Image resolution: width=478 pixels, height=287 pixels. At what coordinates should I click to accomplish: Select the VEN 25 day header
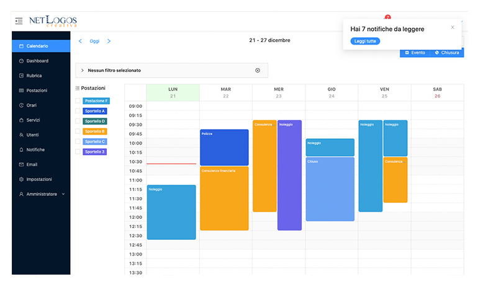click(384, 92)
